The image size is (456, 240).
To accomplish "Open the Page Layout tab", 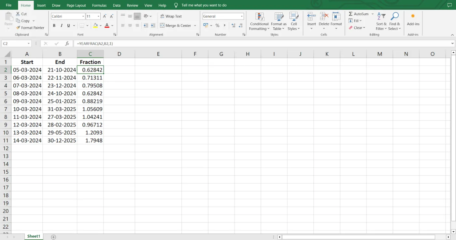I will pyautogui.click(x=76, y=5).
